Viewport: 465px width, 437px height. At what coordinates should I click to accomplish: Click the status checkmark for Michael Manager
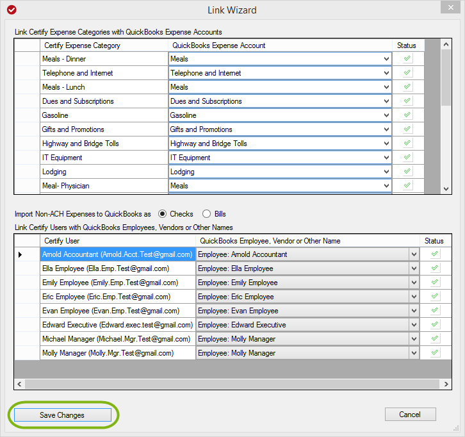click(x=435, y=338)
